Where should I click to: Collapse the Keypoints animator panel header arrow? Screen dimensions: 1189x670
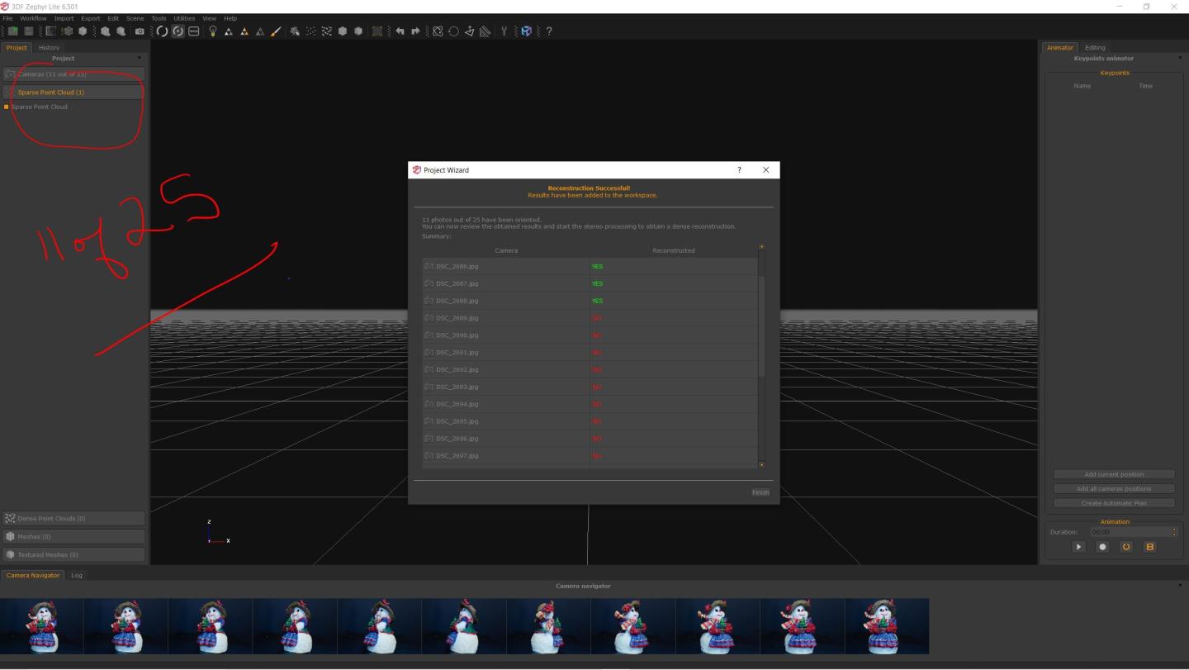1179,58
